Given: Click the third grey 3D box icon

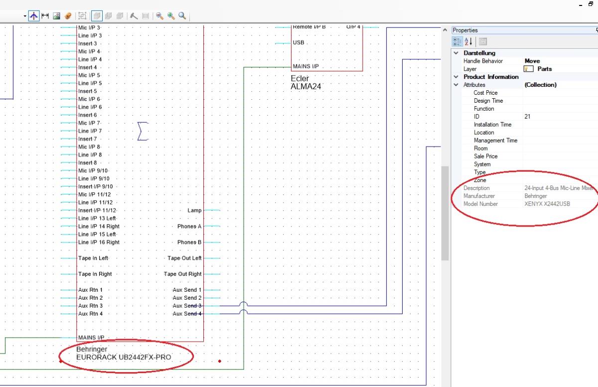Looking at the screenshot, I should pyautogui.click(x=120, y=16).
